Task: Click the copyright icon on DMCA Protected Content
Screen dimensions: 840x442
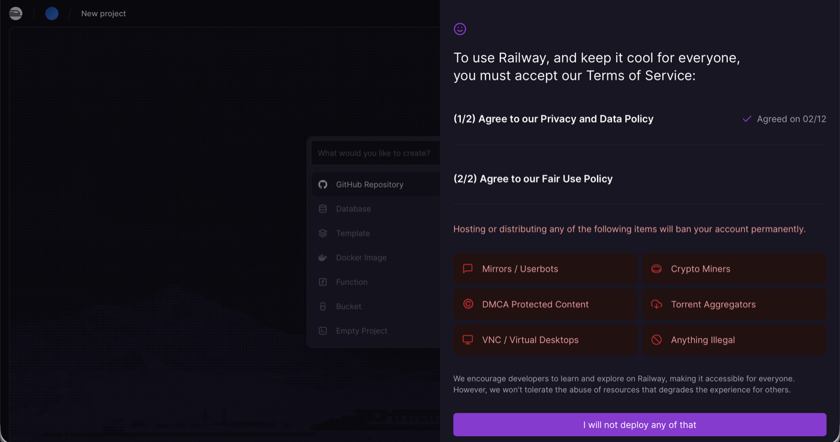Action: point(468,304)
